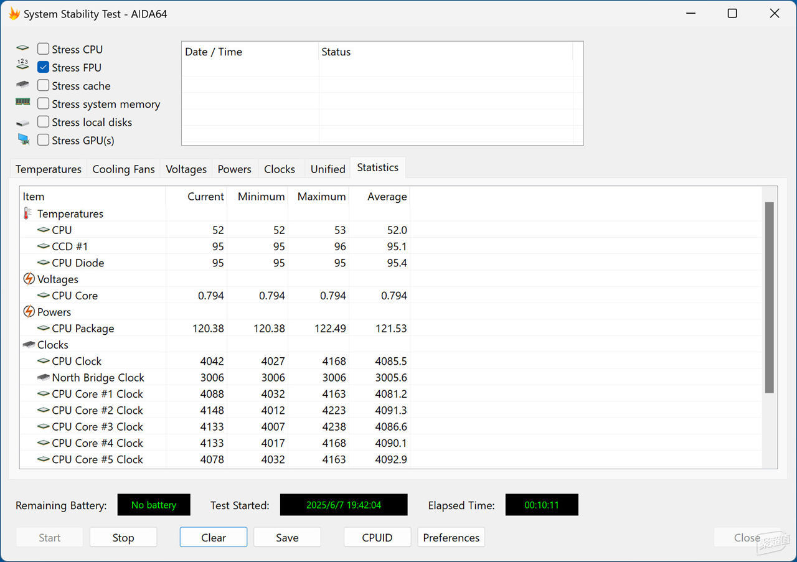The image size is (797, 562).
Task: Click the Date / Time log column header
Action: (x=250, y=52)
